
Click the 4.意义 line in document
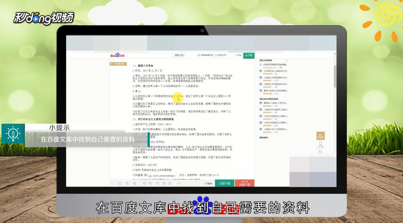point(137,91)
